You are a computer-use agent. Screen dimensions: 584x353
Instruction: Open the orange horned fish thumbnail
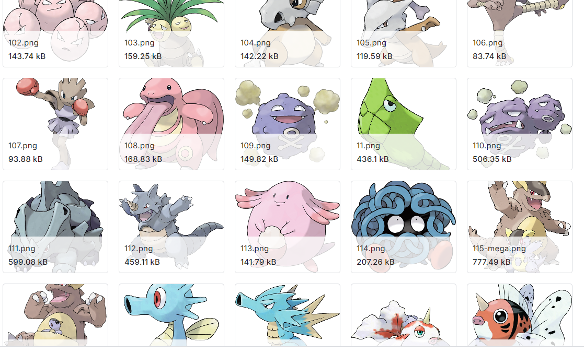pyautogui.click(x=520, y=315)
